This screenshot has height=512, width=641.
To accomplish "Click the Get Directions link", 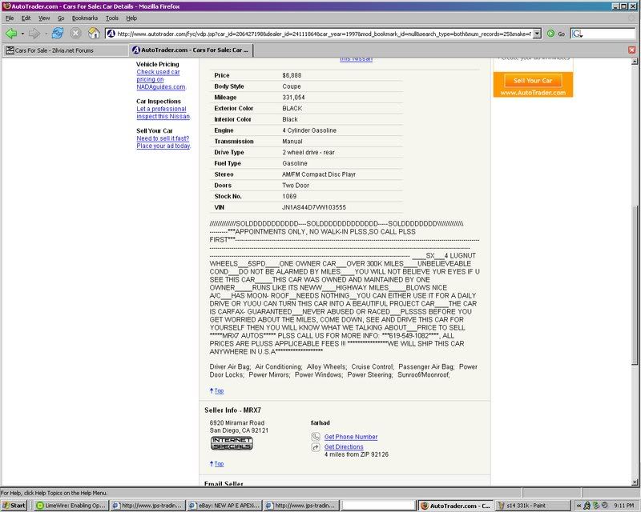I will (344, 447).
